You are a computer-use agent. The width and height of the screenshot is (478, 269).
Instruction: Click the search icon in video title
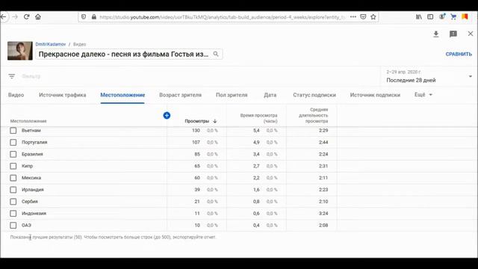[216, 54]
